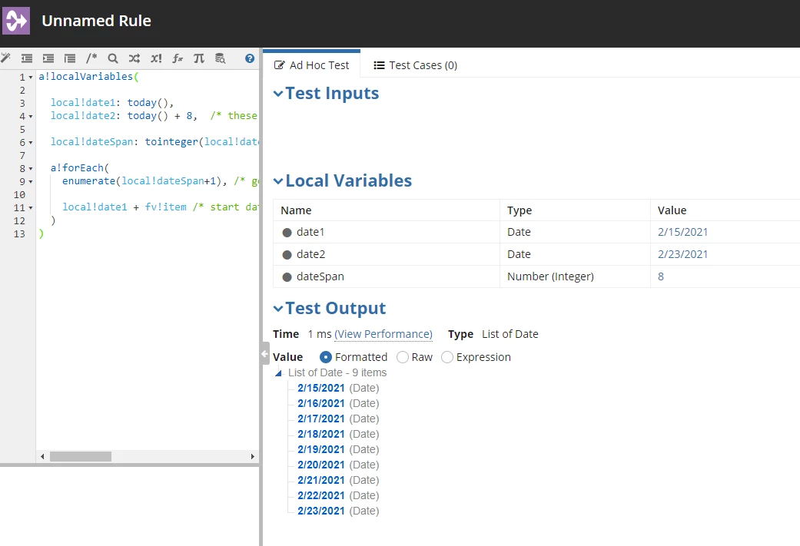This screenshot has width=800, height=546.
Task: Click the purple rule logo icon
Action: [x=16, y=21]
